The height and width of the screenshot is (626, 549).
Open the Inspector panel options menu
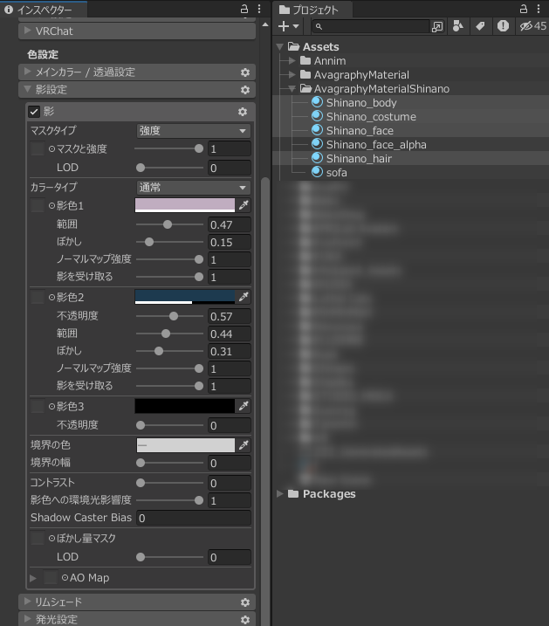(259, 9)
